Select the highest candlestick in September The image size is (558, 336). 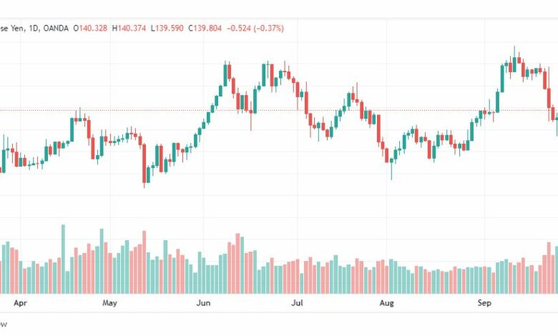[x=514, y=61]
